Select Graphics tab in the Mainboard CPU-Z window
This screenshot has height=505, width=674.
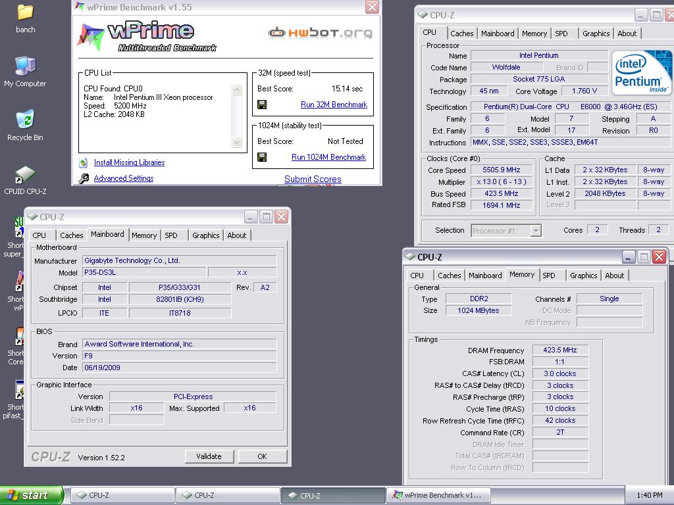[x=206, y=235]
